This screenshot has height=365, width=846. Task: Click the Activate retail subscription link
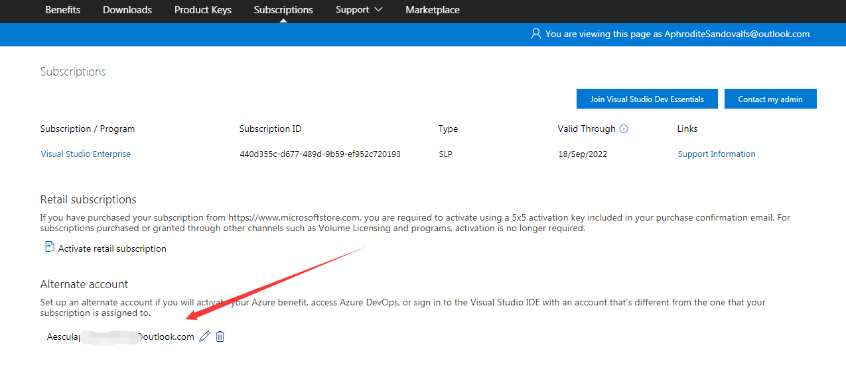[112, 249]
